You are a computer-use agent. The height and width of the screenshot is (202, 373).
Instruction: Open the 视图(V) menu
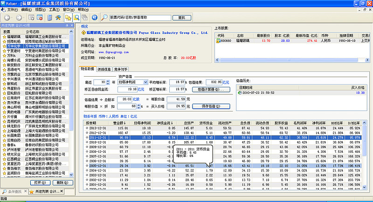click(x=40, y=10)
